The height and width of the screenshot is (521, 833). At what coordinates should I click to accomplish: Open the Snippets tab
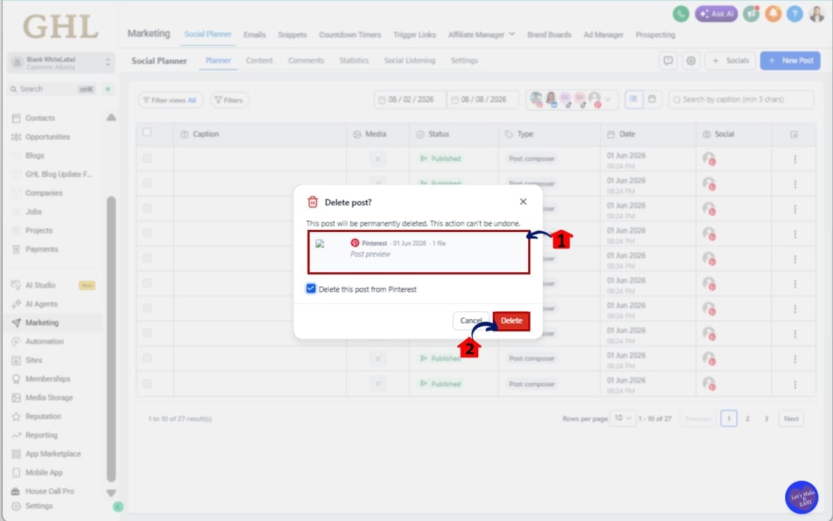point(292,35)
